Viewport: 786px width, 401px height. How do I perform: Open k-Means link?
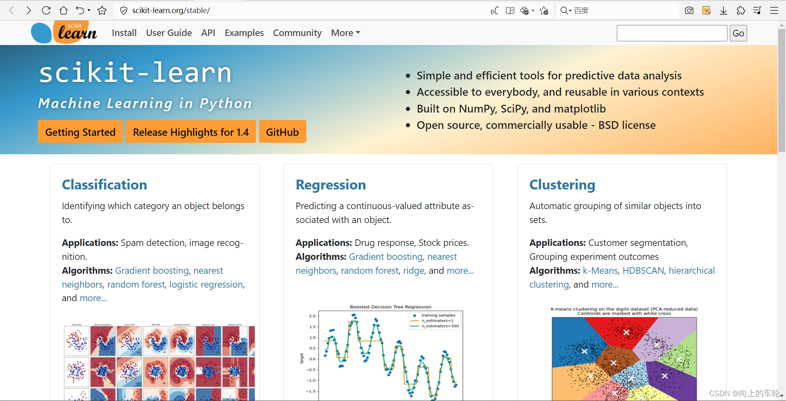pos(600,270)
